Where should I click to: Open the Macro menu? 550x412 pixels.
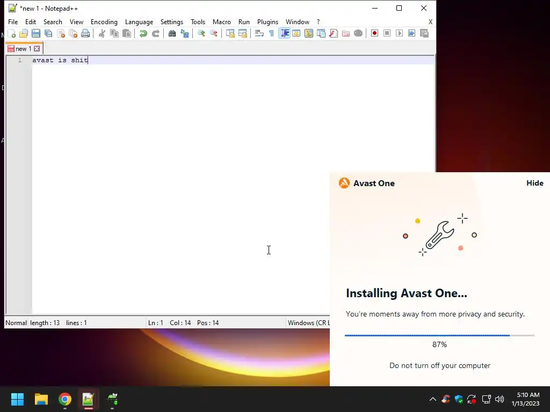click(222, 21)
